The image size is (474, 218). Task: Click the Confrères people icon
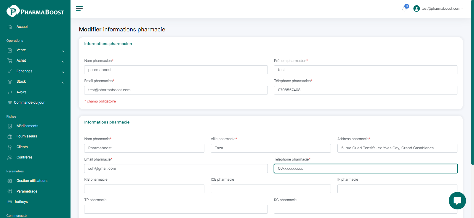[10, 158]
